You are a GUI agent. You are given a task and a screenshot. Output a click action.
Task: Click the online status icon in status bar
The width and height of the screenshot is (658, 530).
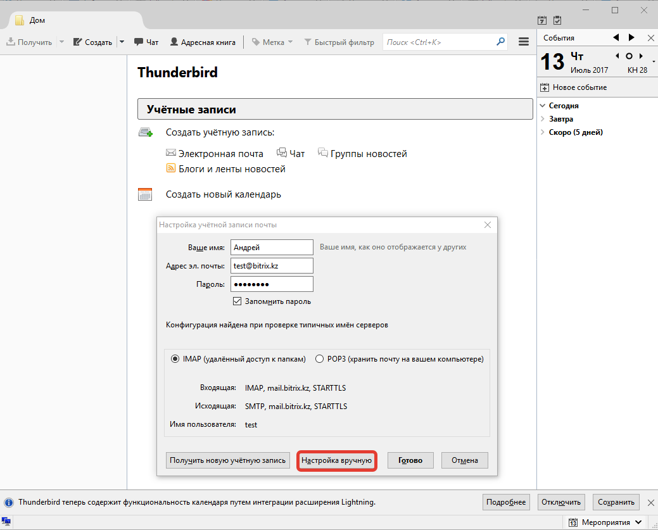6,522
